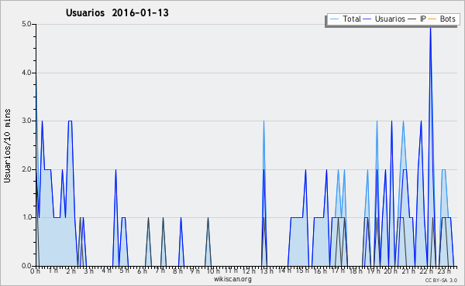This screenshot has width=465, height=286.
Task: Click the vertical axis title "Usuarios/10 mins"
Action: coord(7,145)
